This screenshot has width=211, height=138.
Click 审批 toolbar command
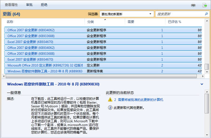point(29,5)
